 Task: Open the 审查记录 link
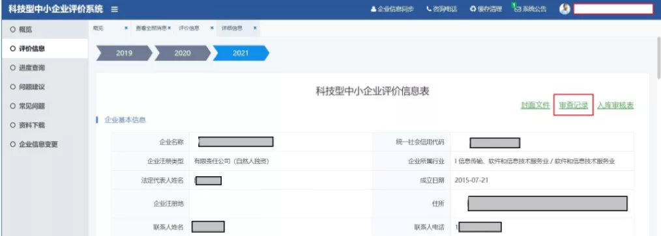pos(573,105)
